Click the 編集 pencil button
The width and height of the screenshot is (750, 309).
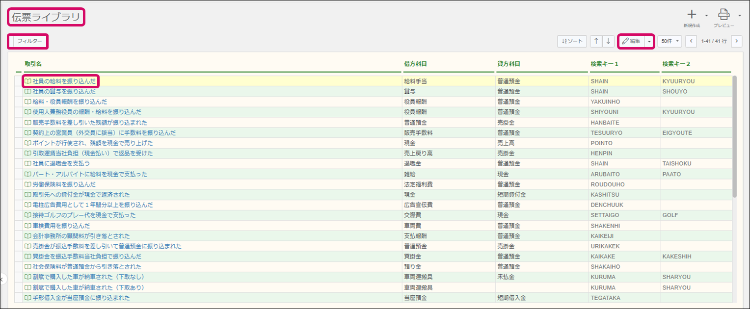[x=631, y=41]
